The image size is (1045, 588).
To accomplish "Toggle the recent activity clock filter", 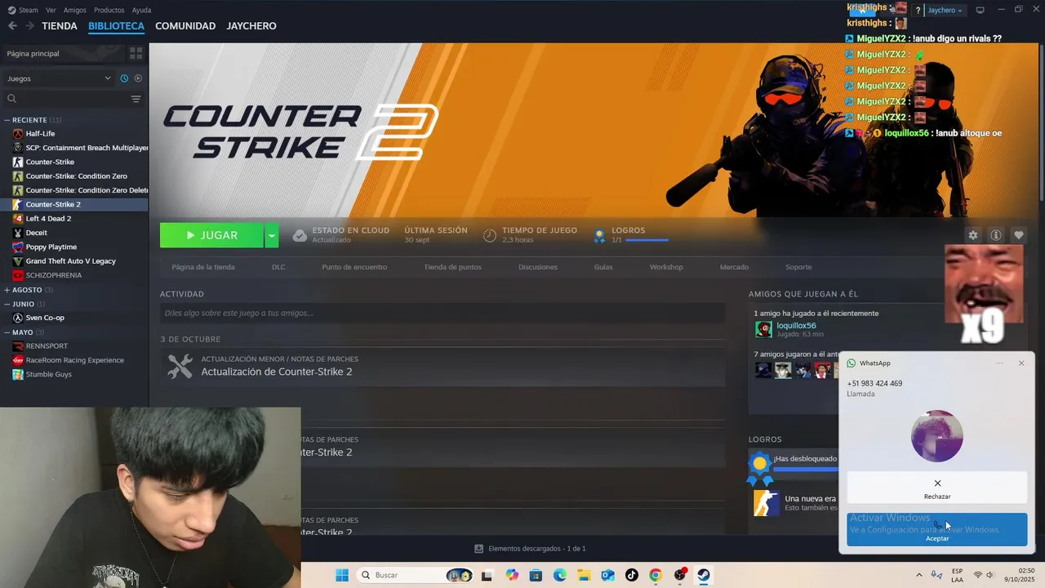I will tap(124, 78).
